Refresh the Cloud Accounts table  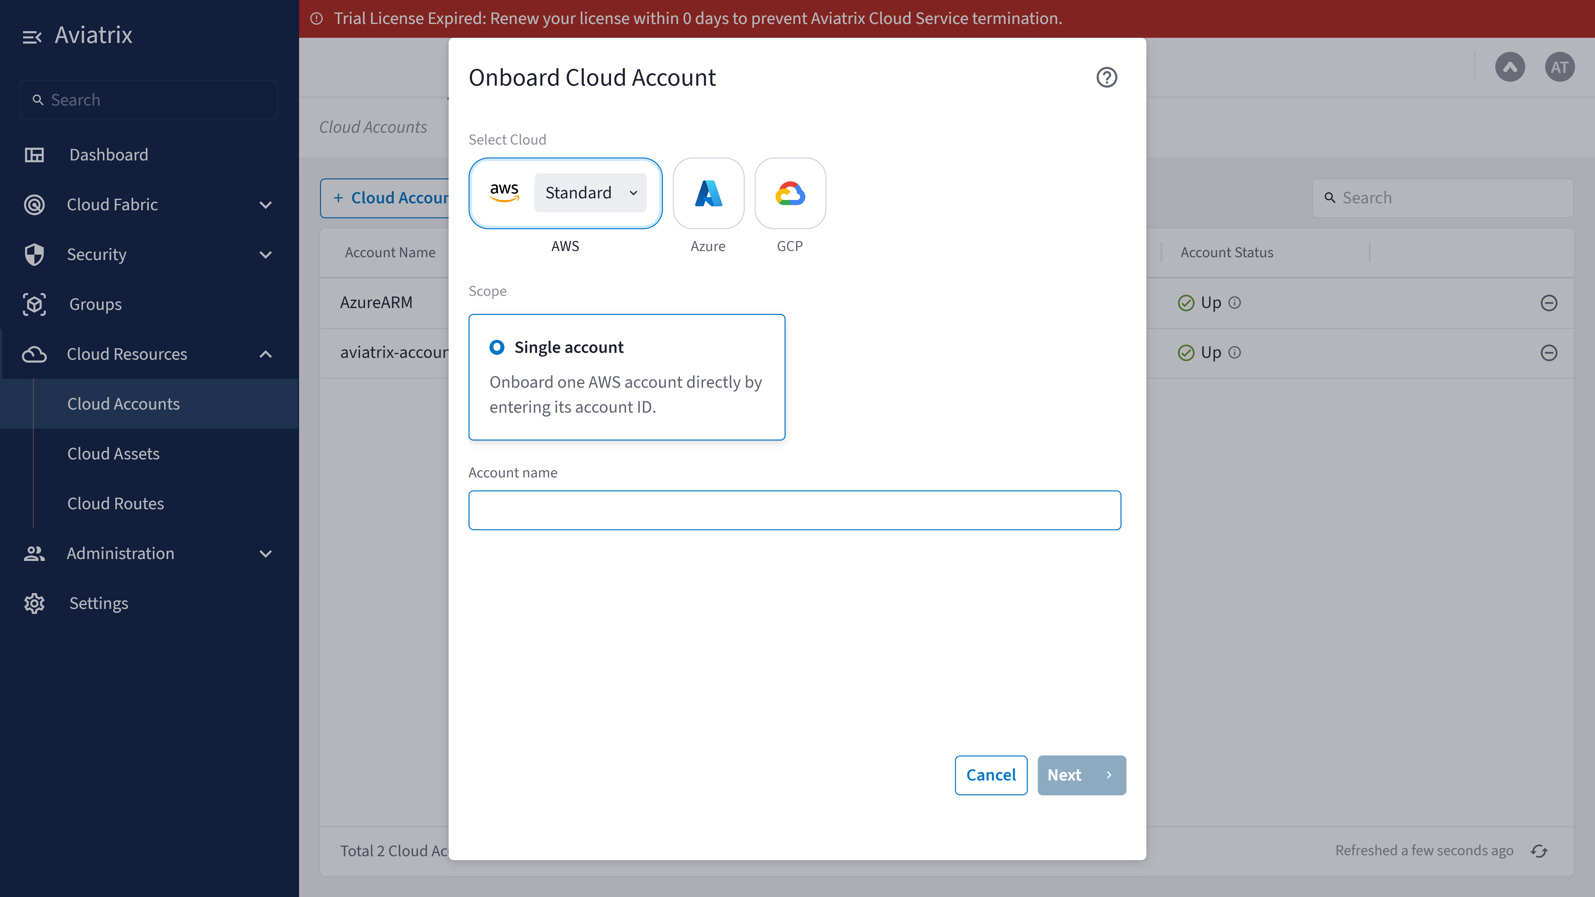(x=1539, y=851)
